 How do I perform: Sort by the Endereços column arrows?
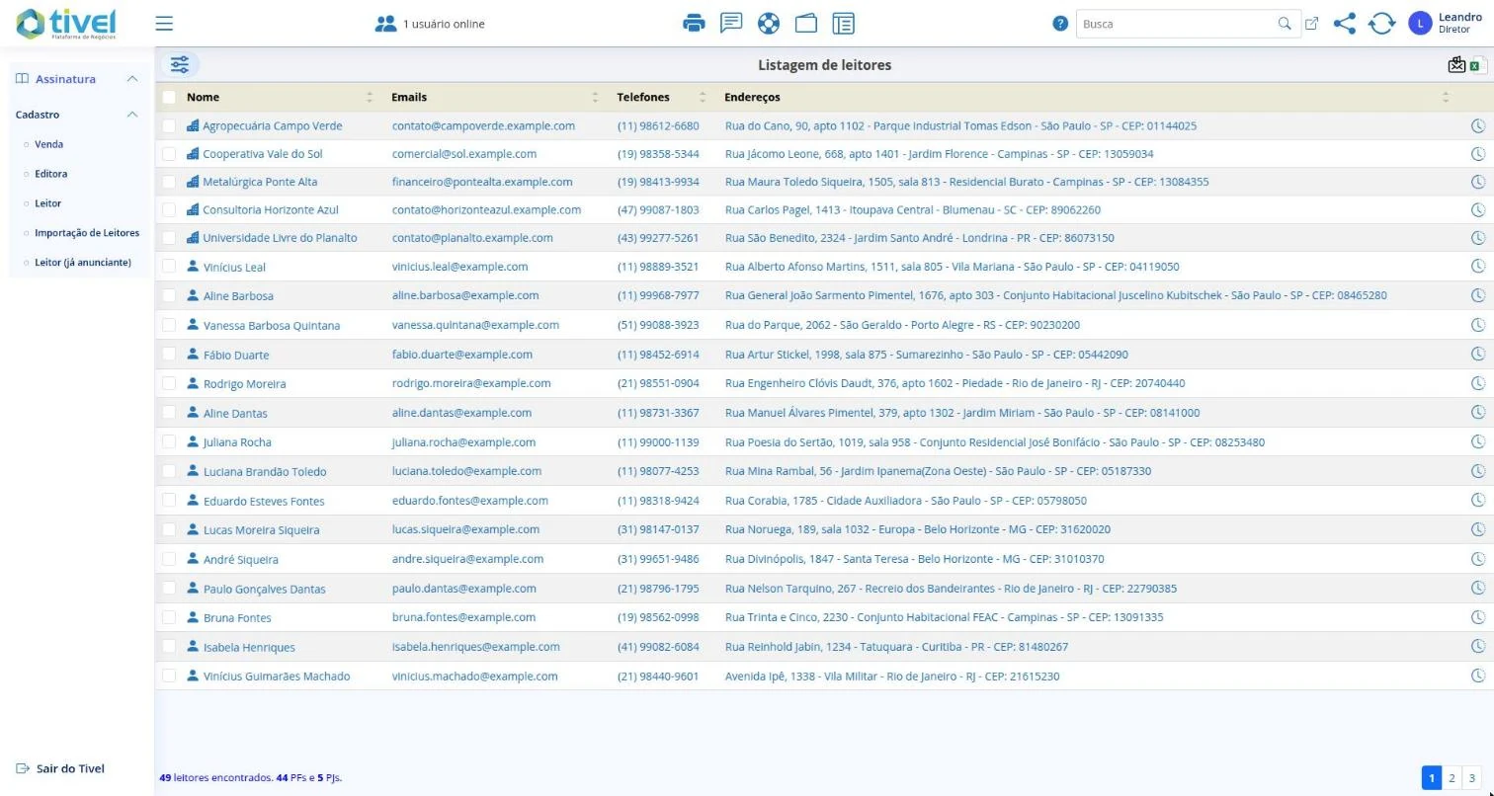tap(1446, 97)
